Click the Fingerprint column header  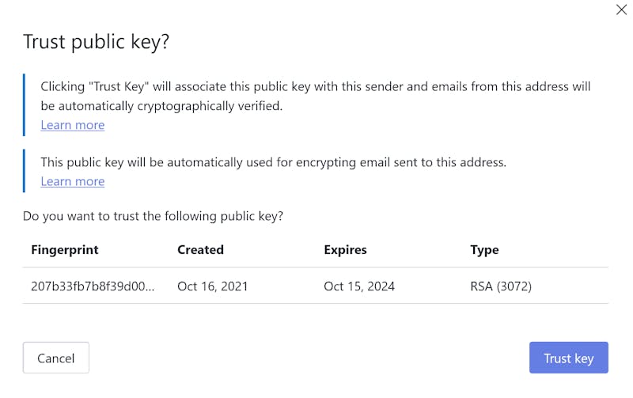pos(65,250)
